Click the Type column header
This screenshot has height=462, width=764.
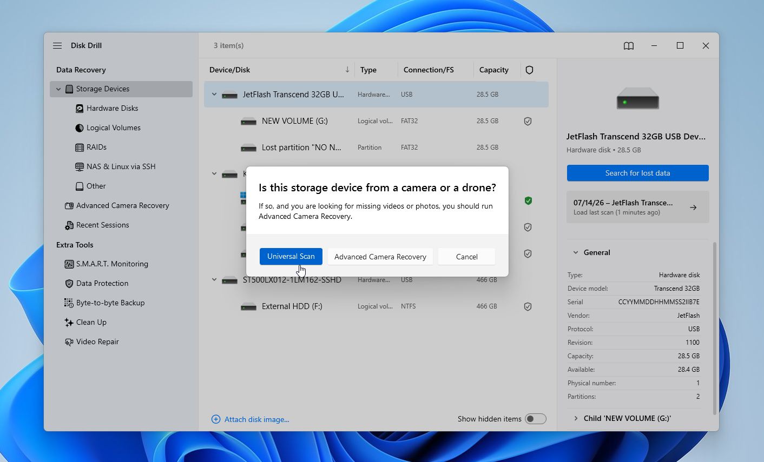[368, 70]
